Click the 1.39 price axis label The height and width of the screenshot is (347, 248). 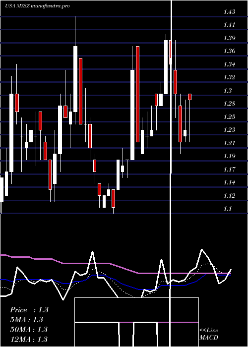tap(229, 38)
